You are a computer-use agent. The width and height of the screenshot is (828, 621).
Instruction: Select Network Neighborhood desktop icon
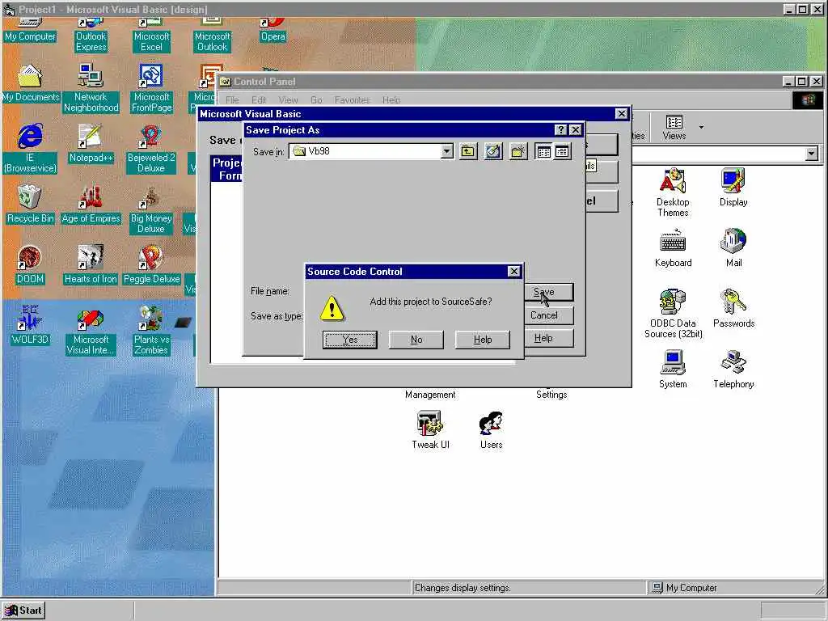coord(91,89)
